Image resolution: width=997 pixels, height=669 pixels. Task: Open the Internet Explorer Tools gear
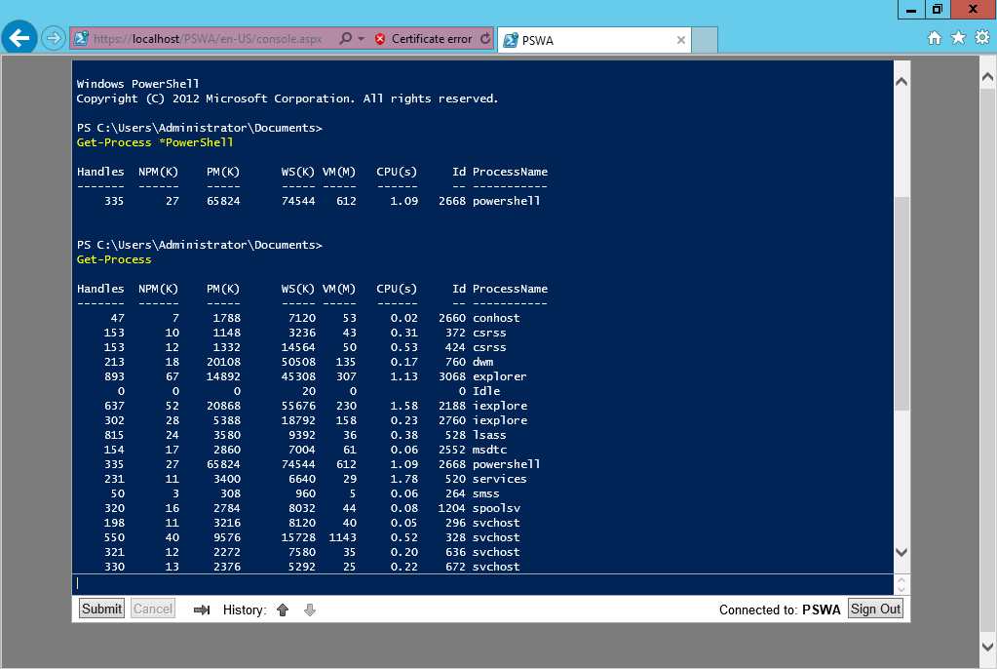coord(980,37)
